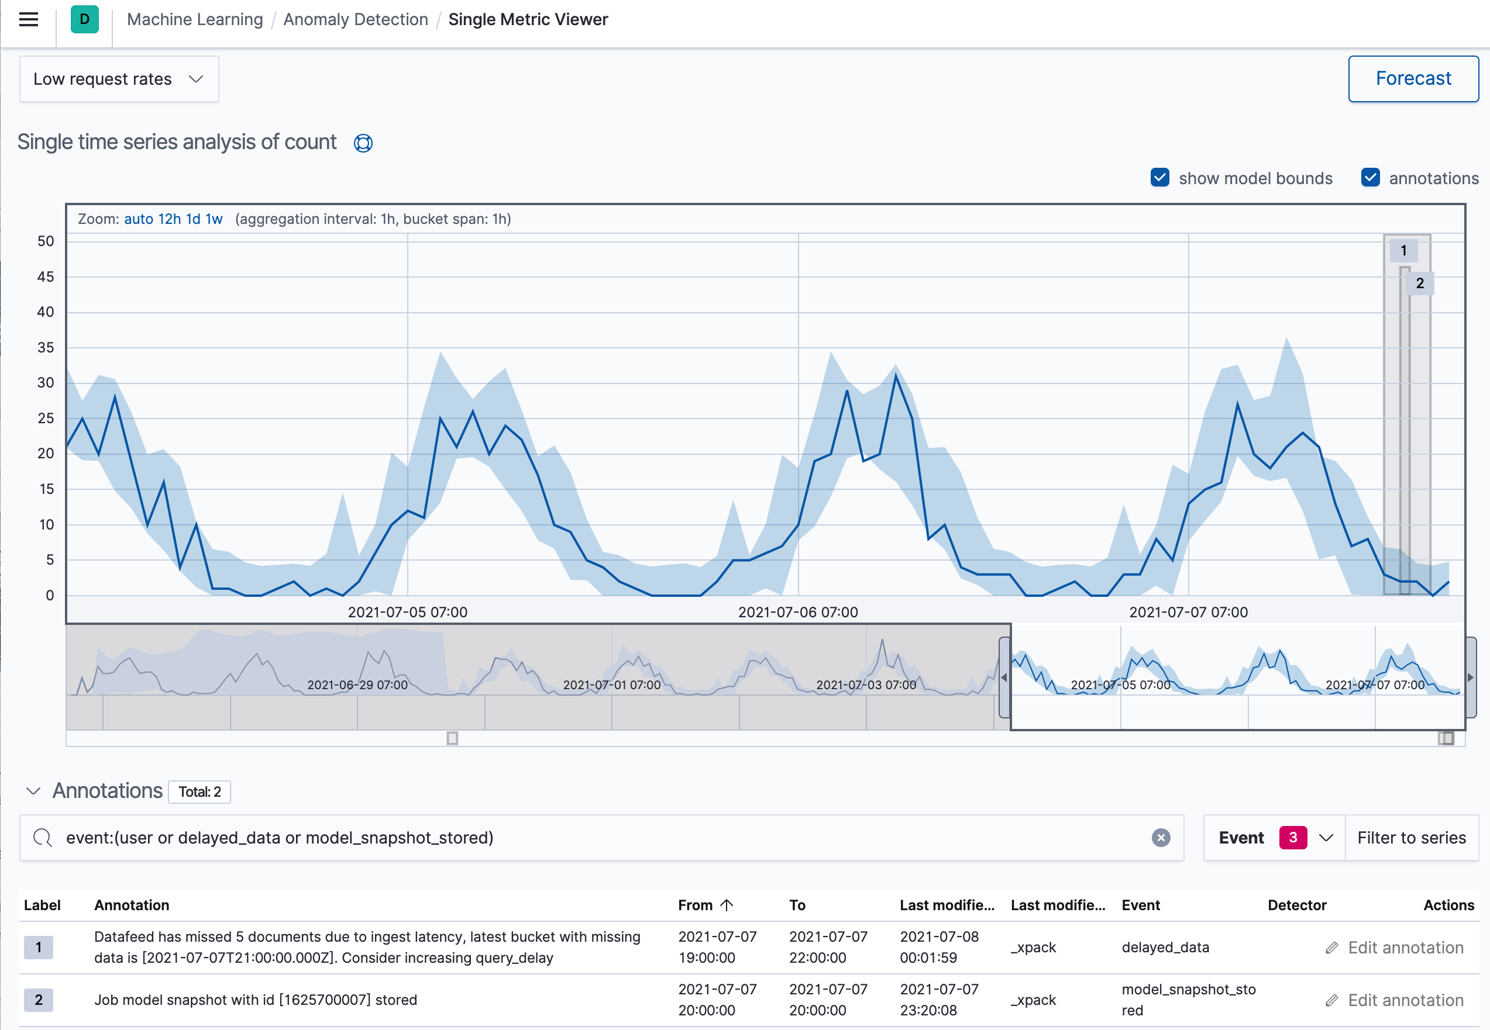This screenshot has width=1490, height=1030.
Task: Click the pencil icon on the model snapshot annotation
Action: [1333, 1000]
